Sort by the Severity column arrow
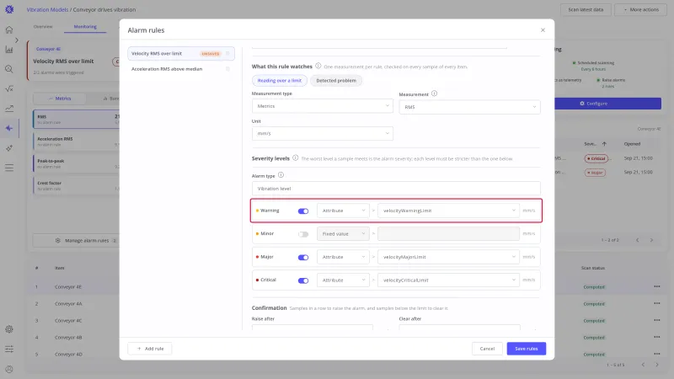This screenshot has width=674, height=379. pyautogui.click(x=604, y=144)
